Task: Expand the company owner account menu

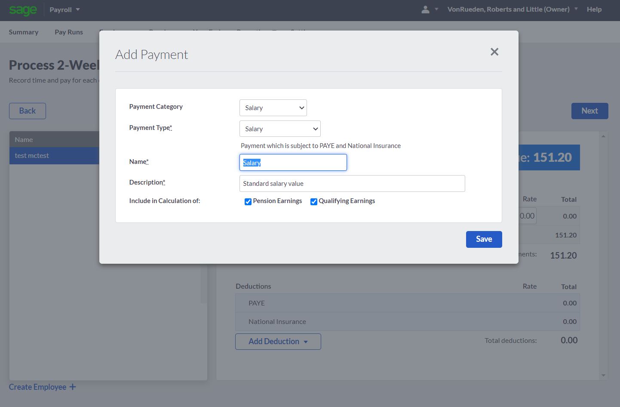Action: [x=512, y=9]
